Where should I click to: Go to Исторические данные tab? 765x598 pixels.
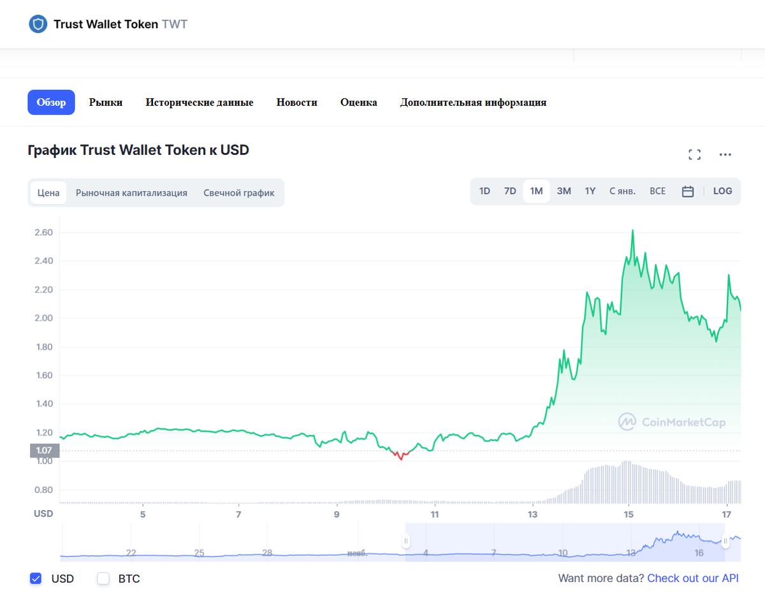click(x=200, y=102)
